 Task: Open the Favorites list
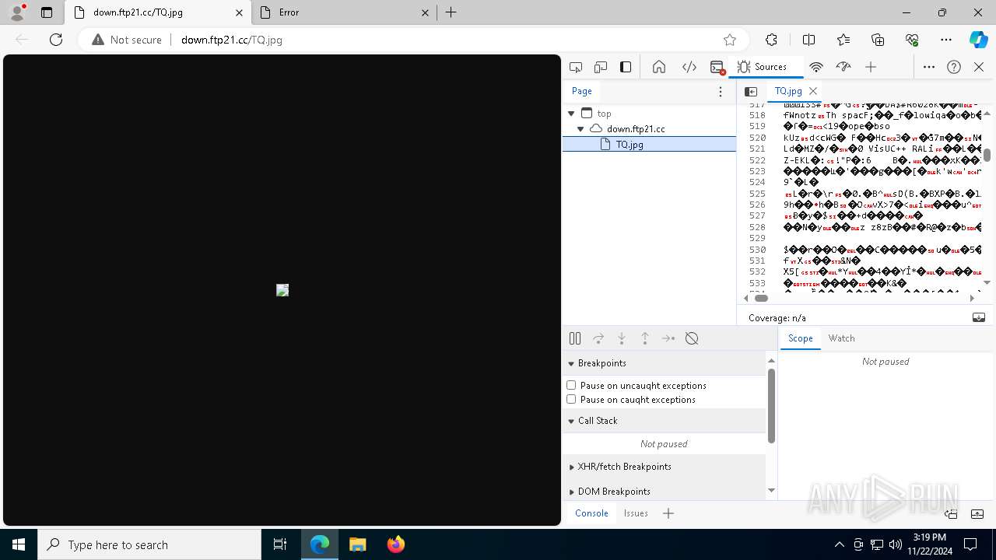click(843, 40)
